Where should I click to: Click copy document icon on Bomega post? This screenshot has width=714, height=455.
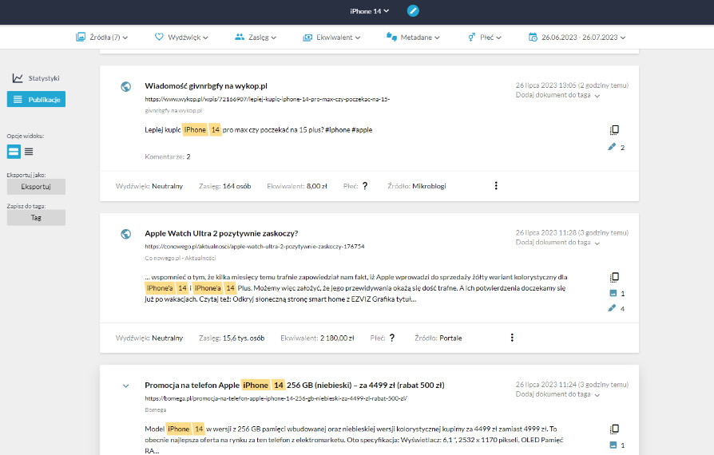[614, 429]
